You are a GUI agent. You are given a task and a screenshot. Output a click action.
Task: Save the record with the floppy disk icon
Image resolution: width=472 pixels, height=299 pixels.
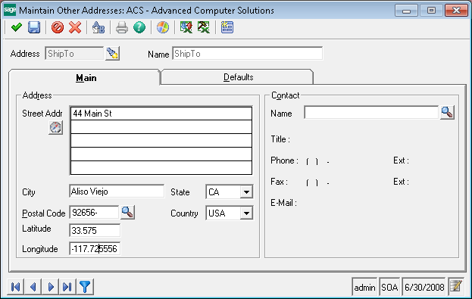(x=34, y=28)
